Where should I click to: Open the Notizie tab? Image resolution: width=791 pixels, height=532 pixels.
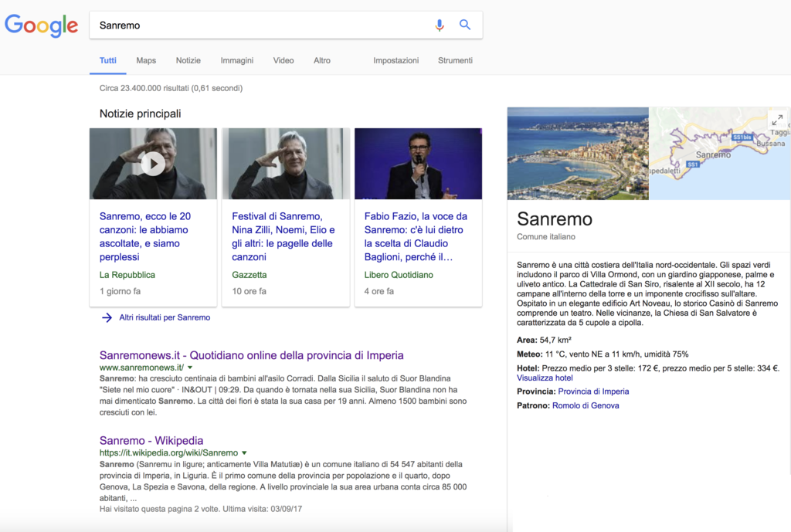188,60
